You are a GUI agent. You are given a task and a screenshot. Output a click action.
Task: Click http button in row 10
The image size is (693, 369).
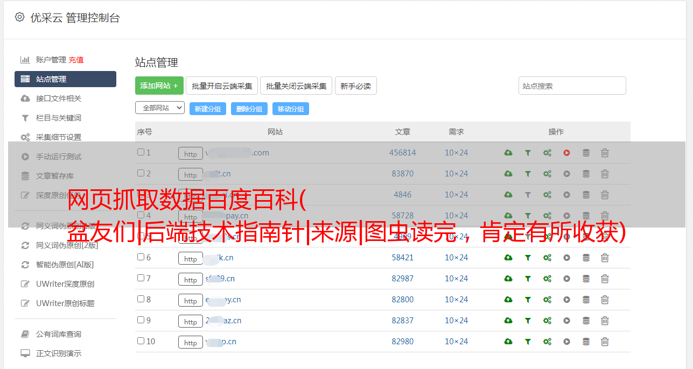pos(191,342)
